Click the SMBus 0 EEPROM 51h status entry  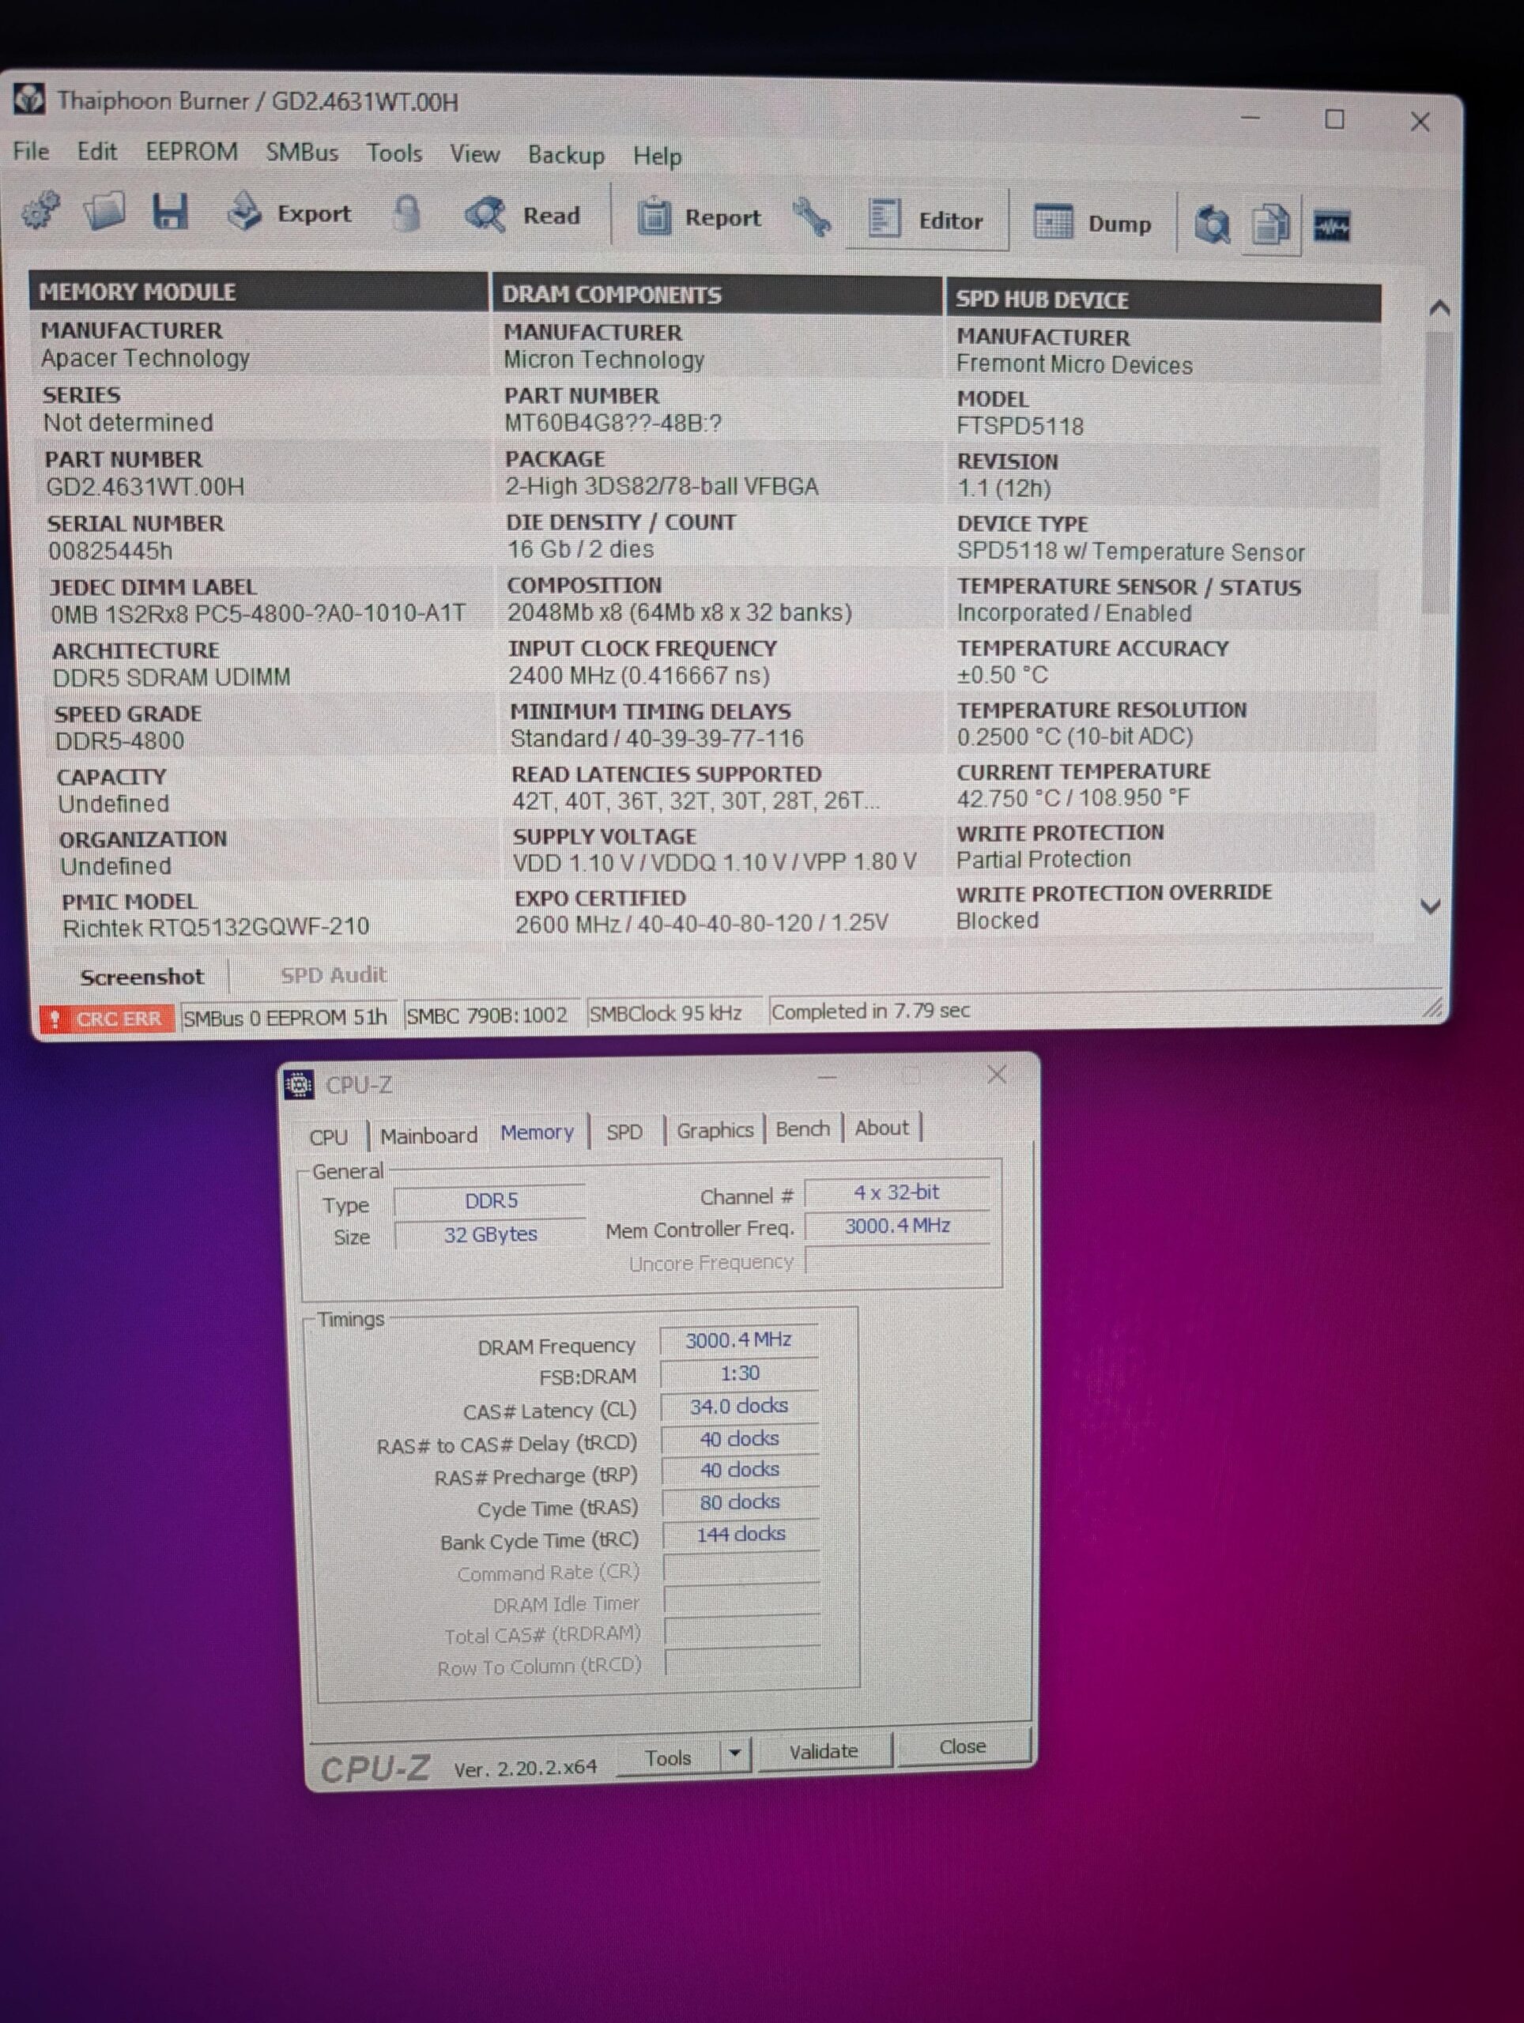coord(285,1017)
